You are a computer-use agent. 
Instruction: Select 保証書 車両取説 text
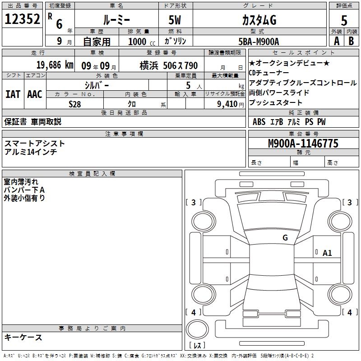[32, 122]
